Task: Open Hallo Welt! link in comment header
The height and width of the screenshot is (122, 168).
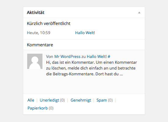Action: (x=97, y=56)
